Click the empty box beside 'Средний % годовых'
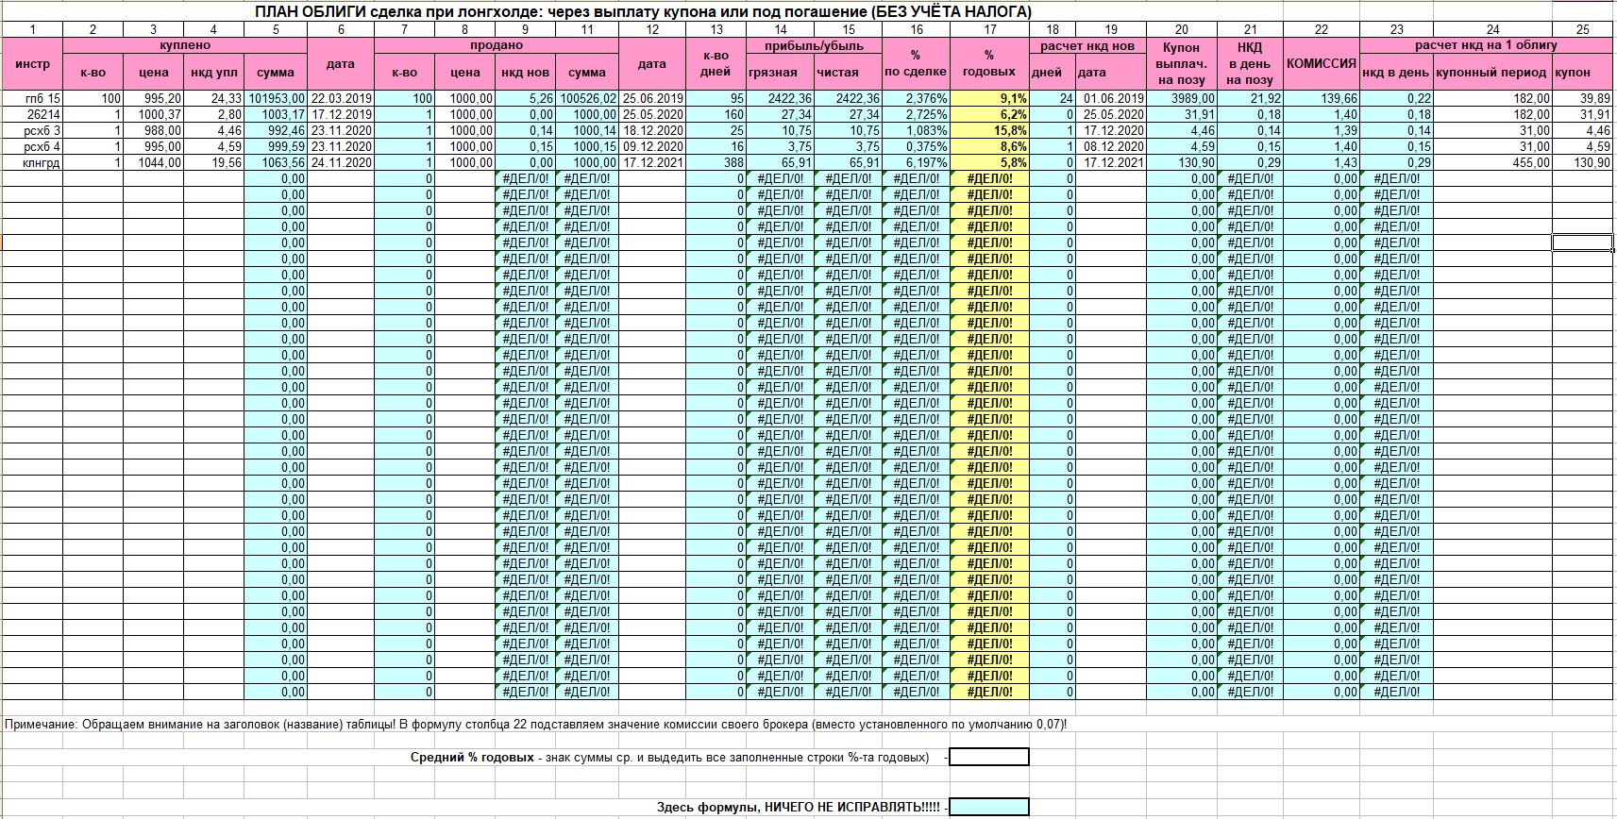 point(988,757)
